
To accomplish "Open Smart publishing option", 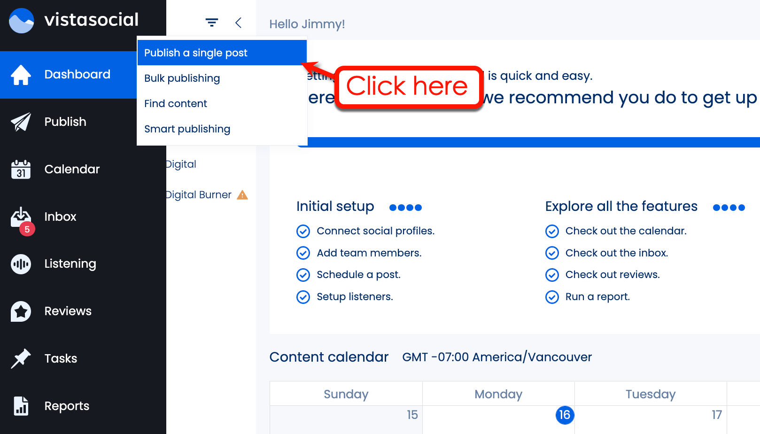I will click(187, 129).
